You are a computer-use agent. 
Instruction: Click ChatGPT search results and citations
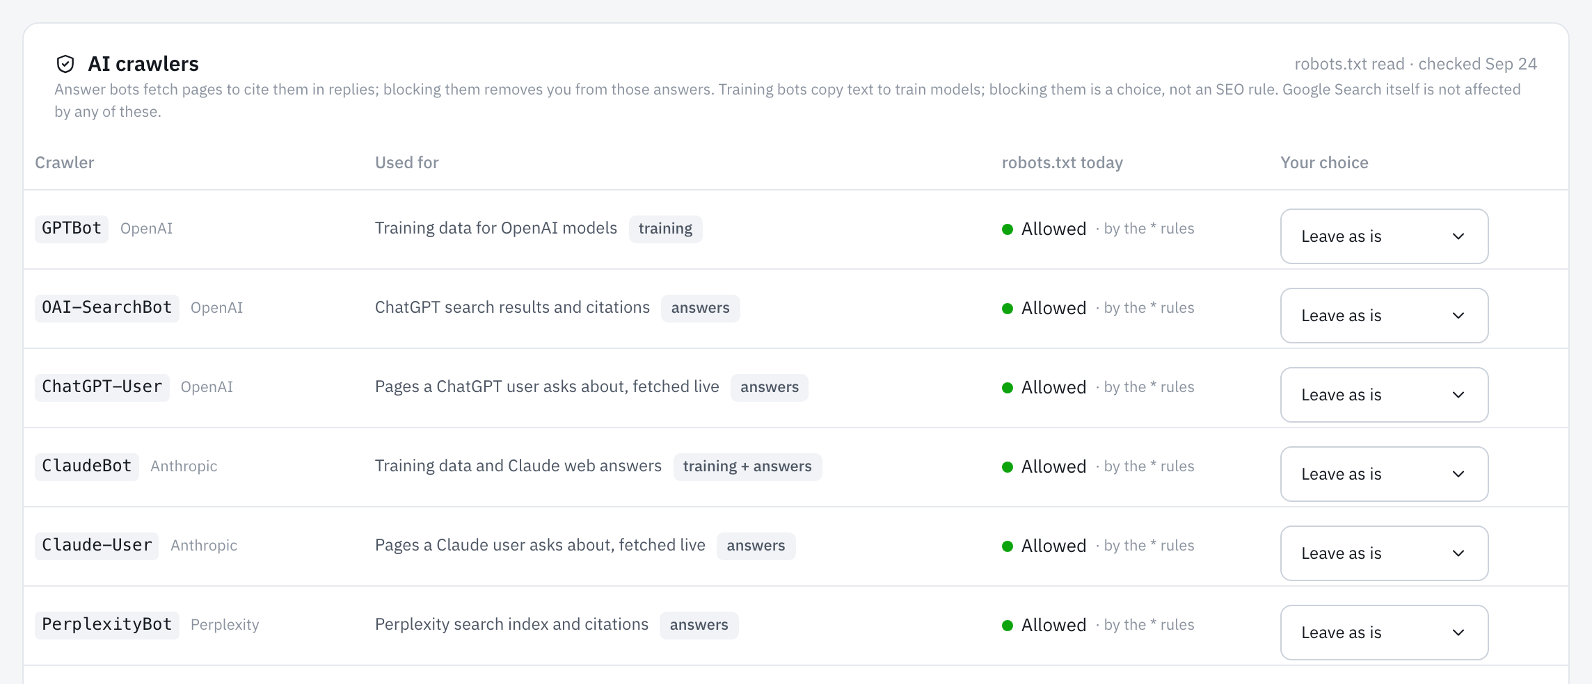pyautogui.click(x=512, y=308)
